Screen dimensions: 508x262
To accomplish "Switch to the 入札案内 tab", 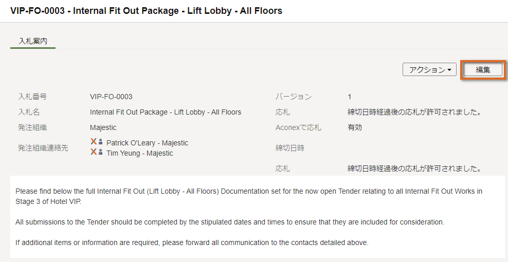I will [x=33, y=41].
